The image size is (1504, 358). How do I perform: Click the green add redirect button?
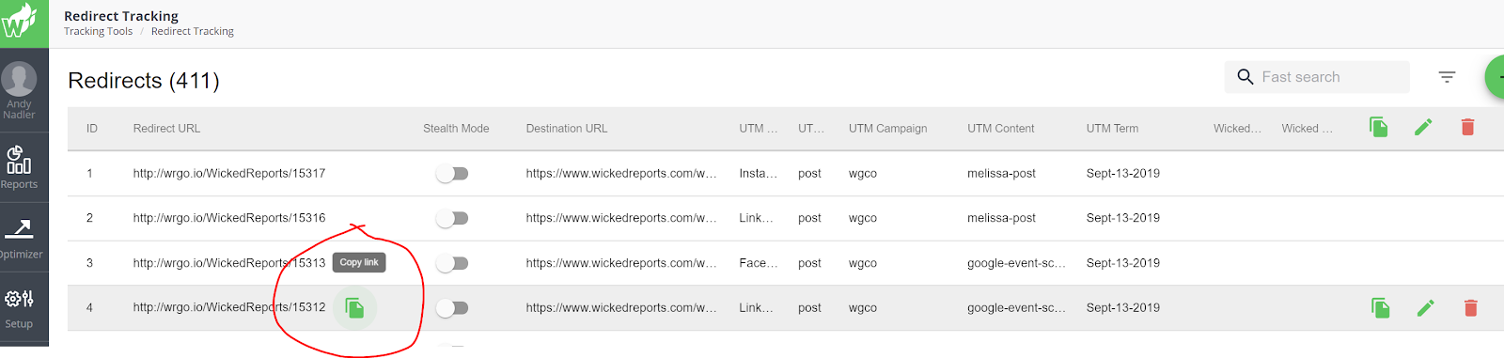1495,77
